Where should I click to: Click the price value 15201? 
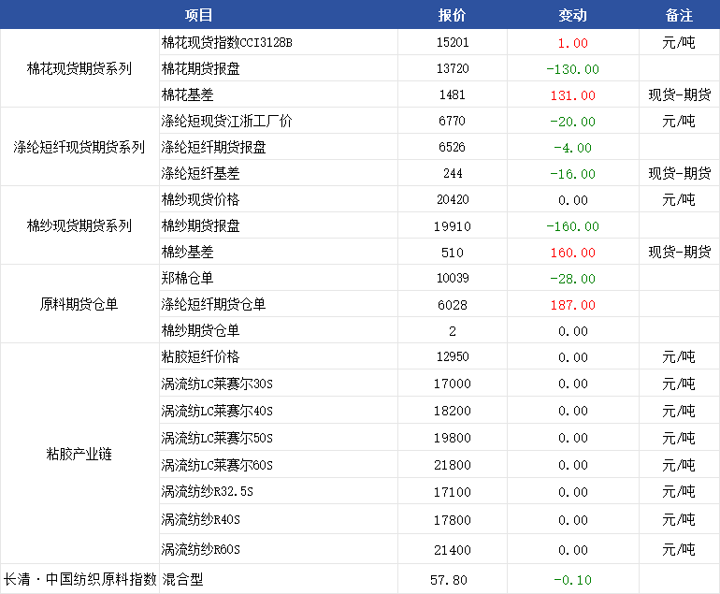point(453,43)
